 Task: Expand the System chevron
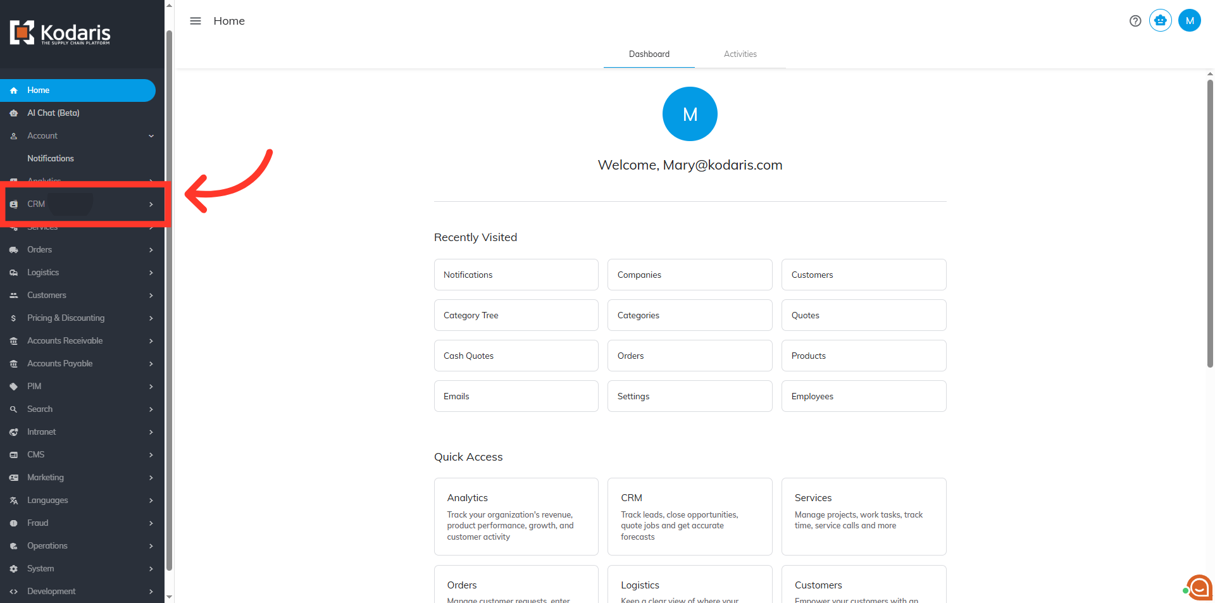click(x=151, y=569)
